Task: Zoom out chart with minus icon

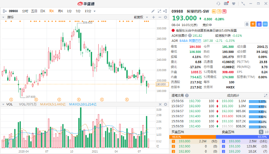Action: (160, 17)
